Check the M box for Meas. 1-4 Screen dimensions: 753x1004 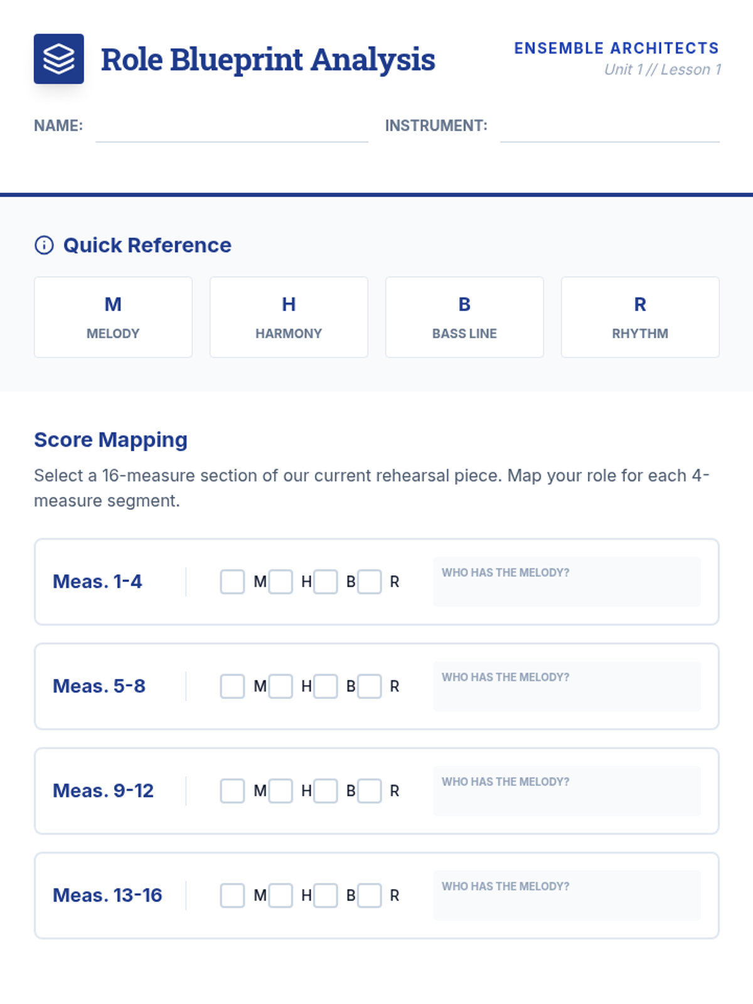[232, 582]
